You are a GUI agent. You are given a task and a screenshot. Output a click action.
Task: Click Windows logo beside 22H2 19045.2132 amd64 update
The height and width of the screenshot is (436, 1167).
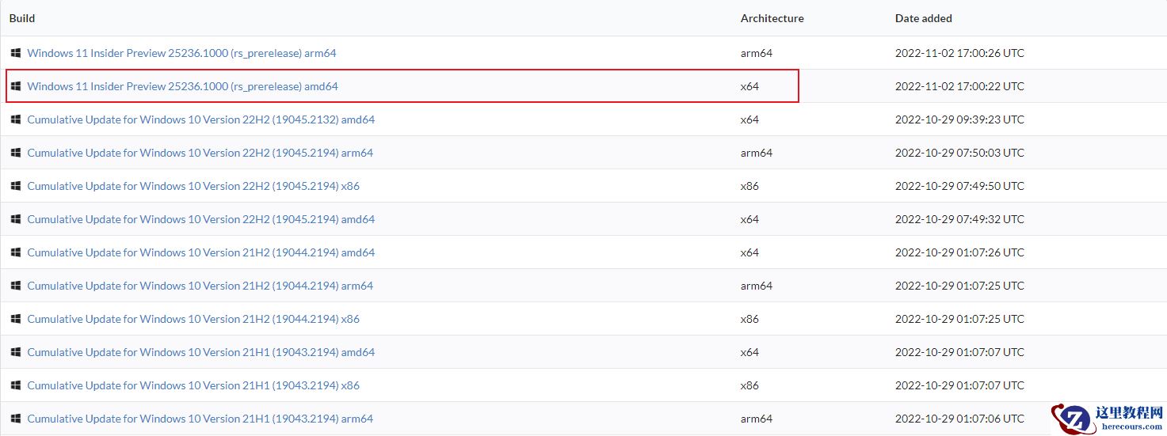[x=15, y=119]
